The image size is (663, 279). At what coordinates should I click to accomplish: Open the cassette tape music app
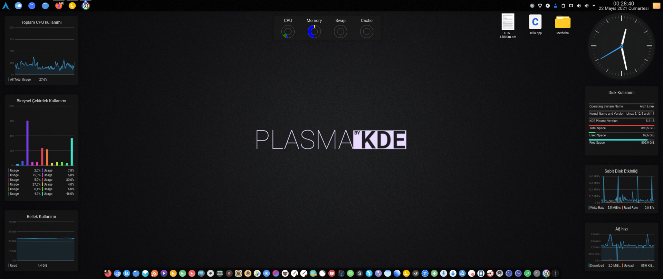[x=220, y=273]
